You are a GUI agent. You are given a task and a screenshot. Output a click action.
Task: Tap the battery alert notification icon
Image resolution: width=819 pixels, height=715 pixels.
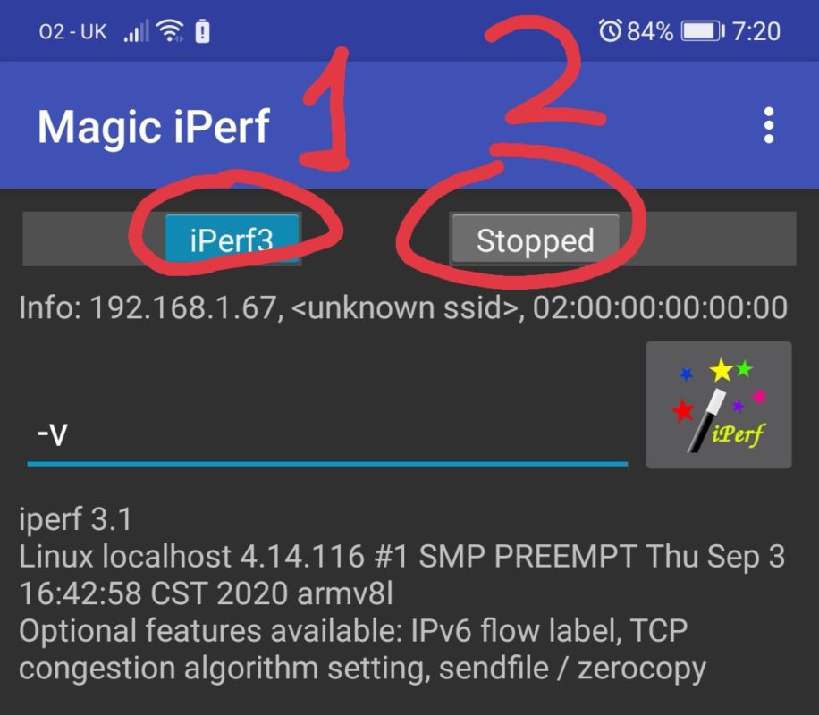[x=202, y=31]
